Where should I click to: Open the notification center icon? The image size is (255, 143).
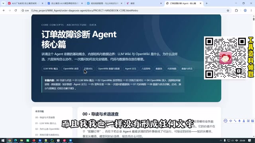(250, 141)
